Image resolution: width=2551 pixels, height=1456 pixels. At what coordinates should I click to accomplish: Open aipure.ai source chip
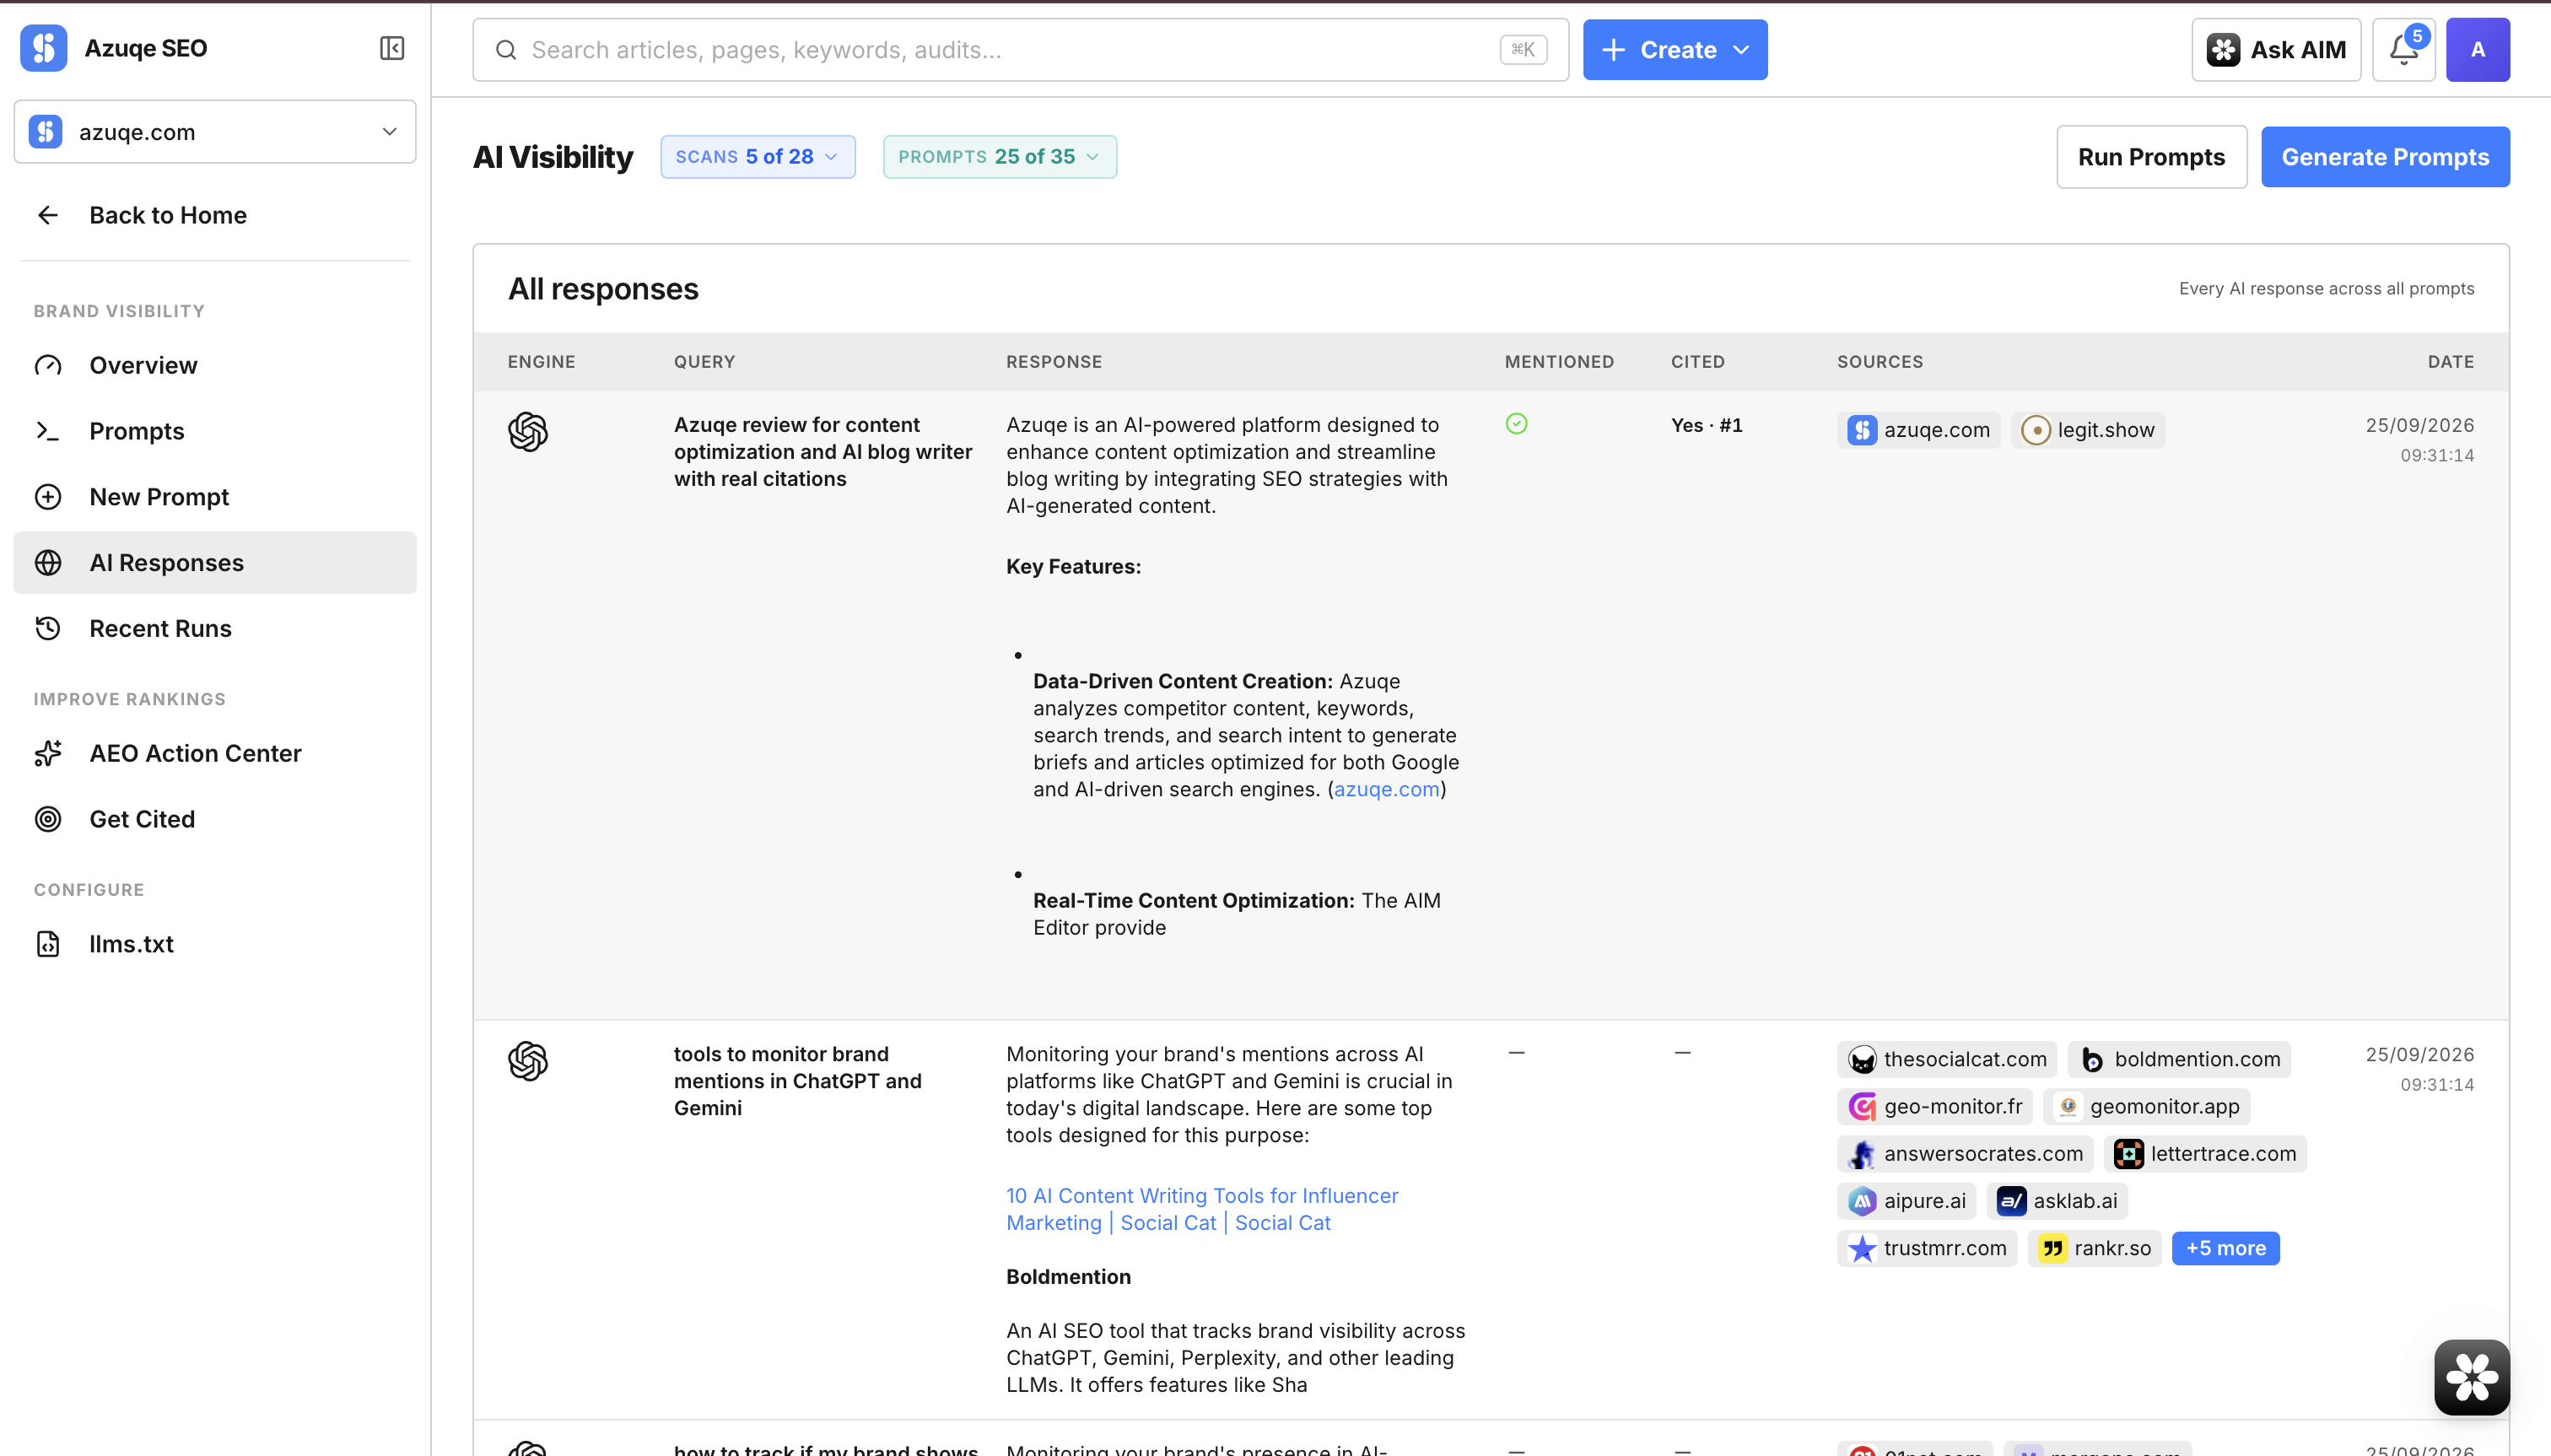(x=1906, y=1200)
